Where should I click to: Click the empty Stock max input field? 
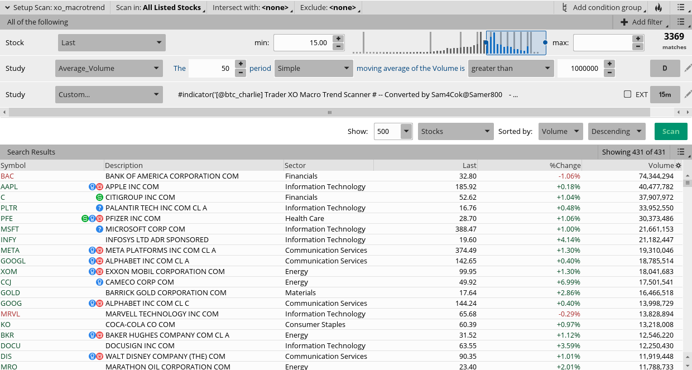point(603,42)
